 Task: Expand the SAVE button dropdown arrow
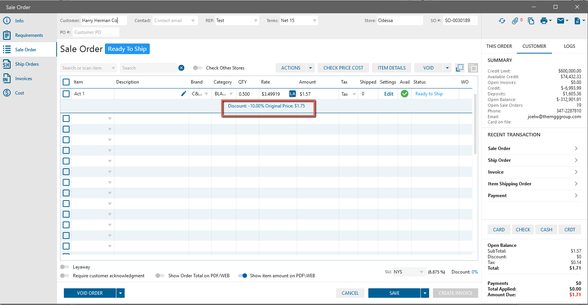pos(425,293)
